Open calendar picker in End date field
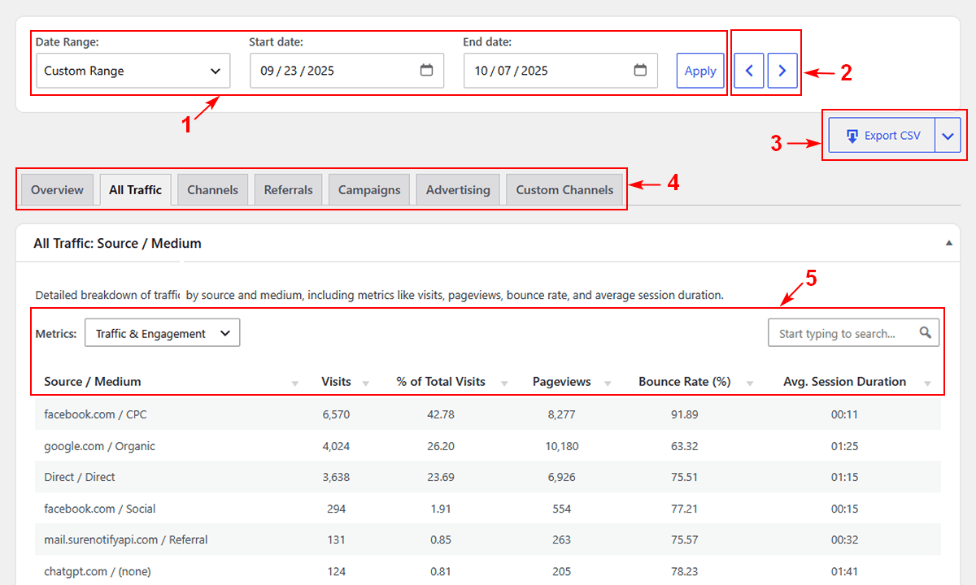Viewport: 976px width, 585px height. [640, 71]
